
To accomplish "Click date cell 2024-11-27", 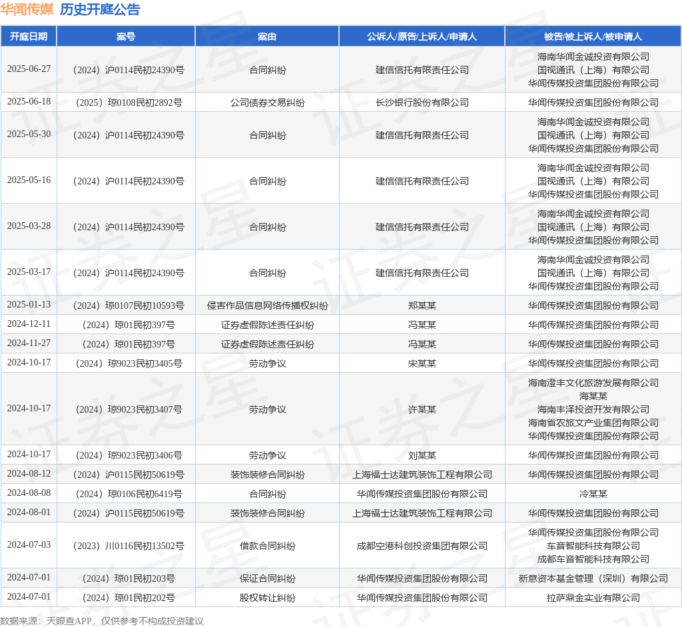I will click(29, 343).
